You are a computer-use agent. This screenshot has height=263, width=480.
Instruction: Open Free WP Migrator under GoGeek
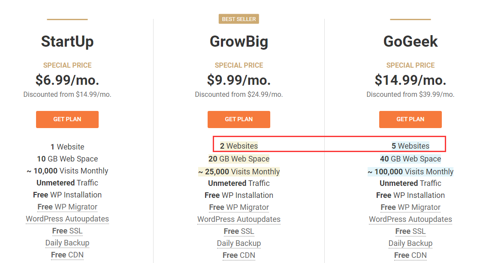coord(411,207)
